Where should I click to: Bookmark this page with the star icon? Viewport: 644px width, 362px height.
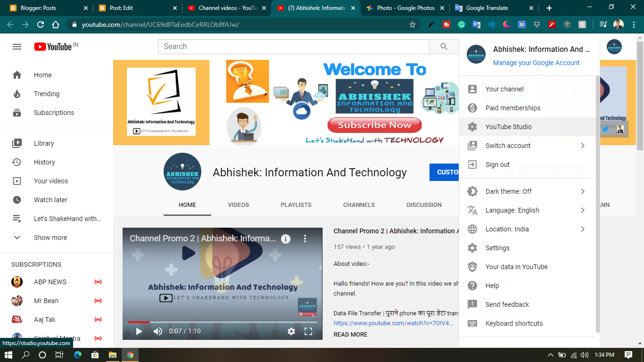(x=413, y=25)
